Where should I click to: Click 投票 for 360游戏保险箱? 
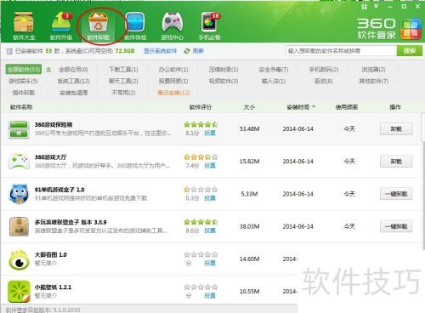210,133
